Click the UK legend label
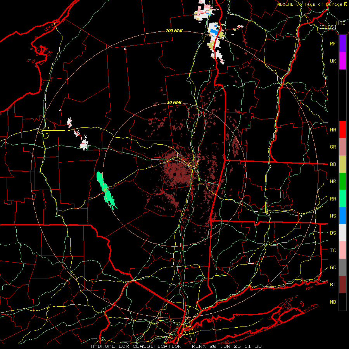The image size is (349, 349). pyautogui.click(x=333, y=61)
